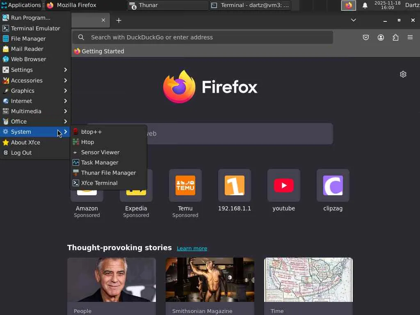Expand the Office submenu arrow
The image size is (420, 315).
click(x=65, y=121)
